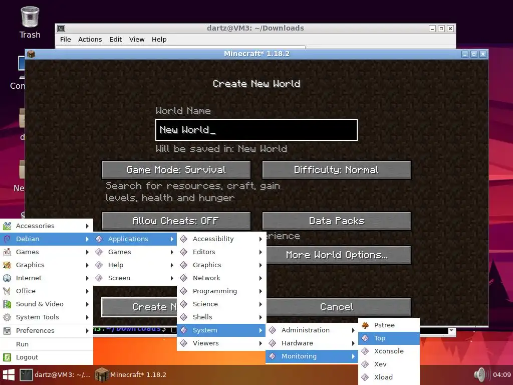Open Edit menu in terminal window

pyautogui.click(x=116, y=39)
